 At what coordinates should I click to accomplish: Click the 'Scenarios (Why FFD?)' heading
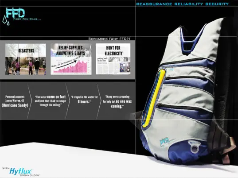point(109,39)
